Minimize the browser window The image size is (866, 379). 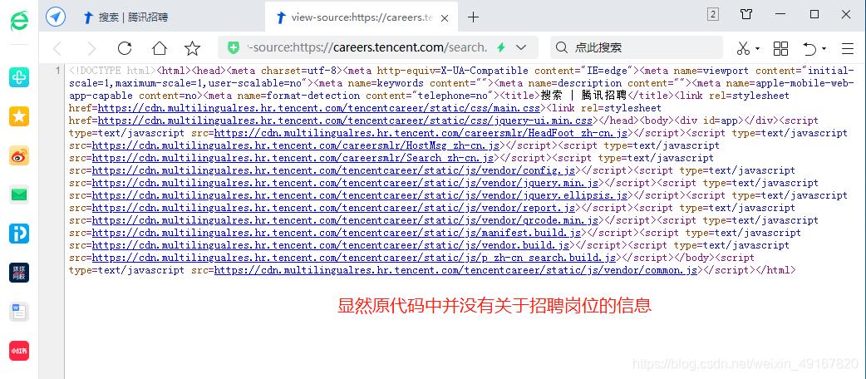tap(780, 14)
